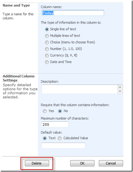Image resolution: width=133 pixels, height=172 pixels.
Task: Select Text default value option
Action: (45, 138)
